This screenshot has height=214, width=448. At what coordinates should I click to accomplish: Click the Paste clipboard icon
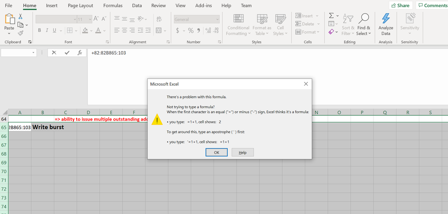[10, 19]
